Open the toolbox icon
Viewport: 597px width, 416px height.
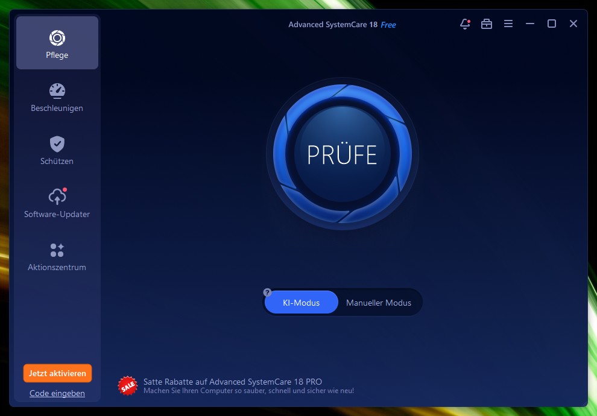(487, 24)
